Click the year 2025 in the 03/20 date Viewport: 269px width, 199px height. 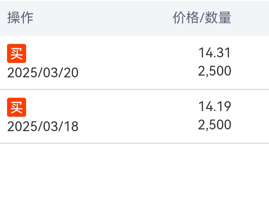click(x=22, y=73)
